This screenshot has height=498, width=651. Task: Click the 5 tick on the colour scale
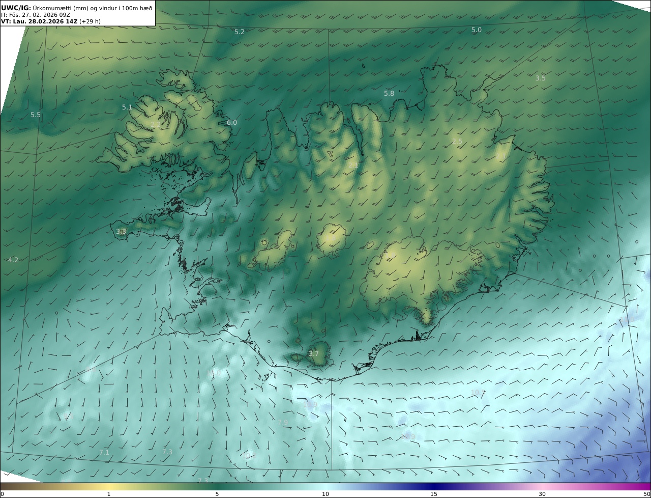point(217,494)
